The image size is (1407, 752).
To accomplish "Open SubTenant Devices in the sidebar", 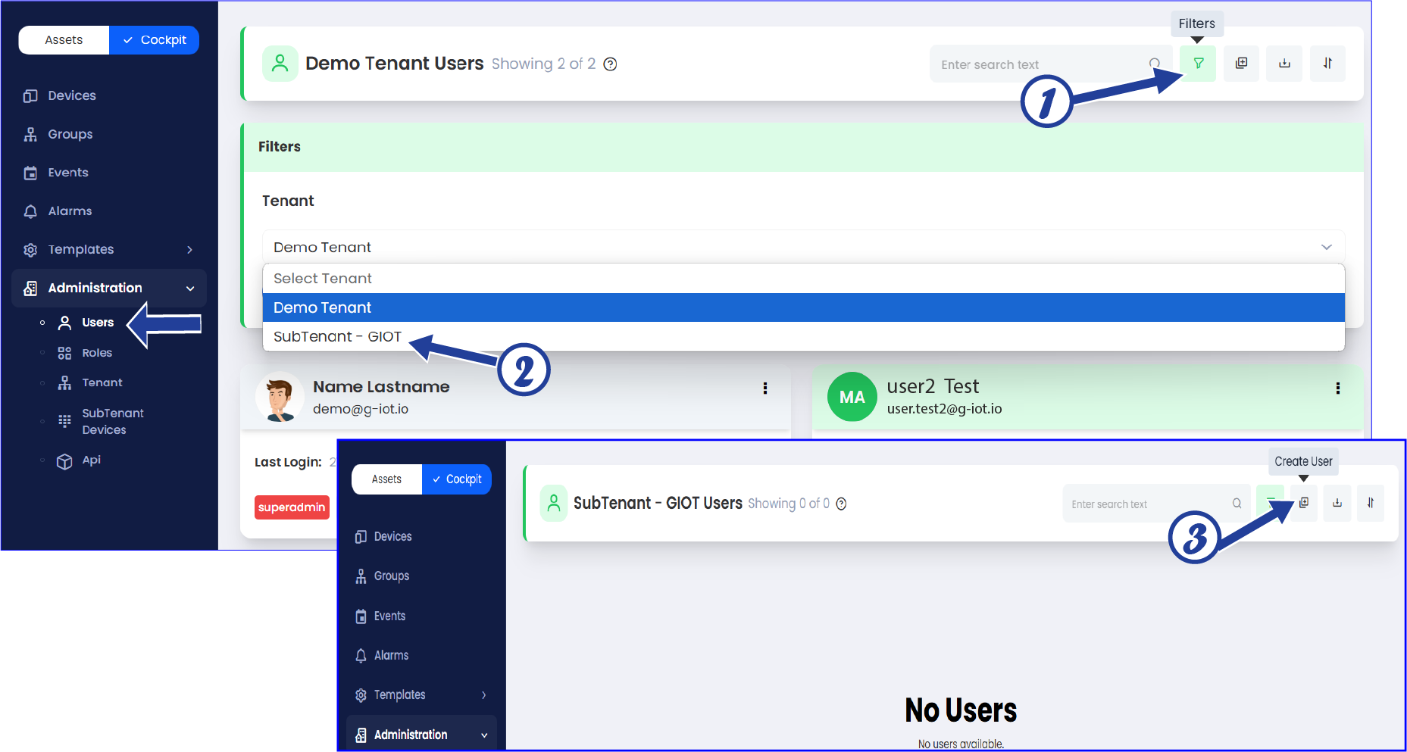I will point(112,421).
